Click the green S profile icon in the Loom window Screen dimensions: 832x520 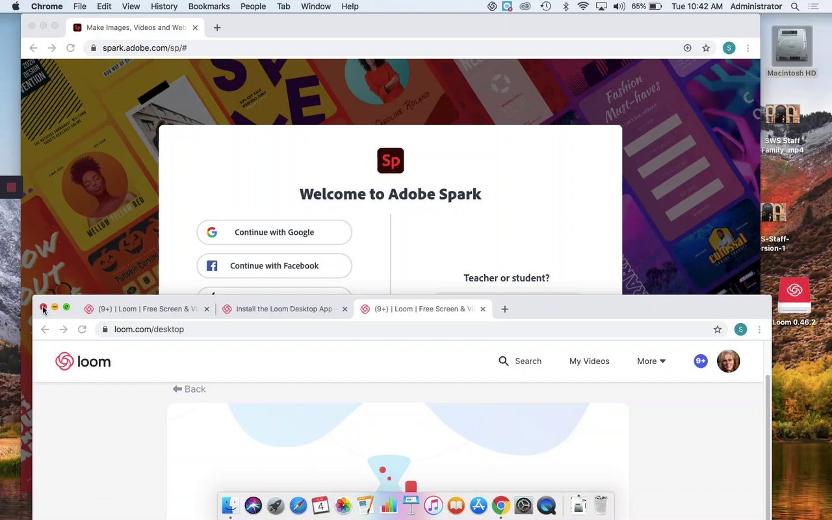[x=740, y=330]
